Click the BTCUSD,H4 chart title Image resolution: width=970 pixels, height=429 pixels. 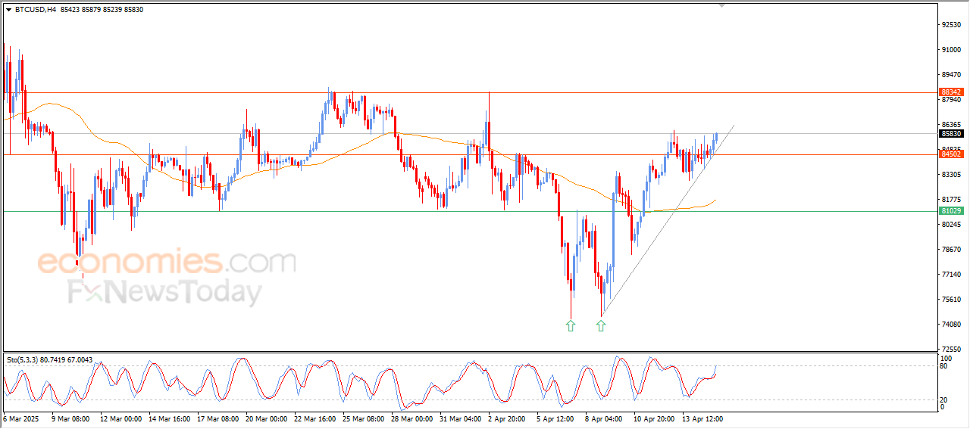pyautogui.click(x=35, y=10)
